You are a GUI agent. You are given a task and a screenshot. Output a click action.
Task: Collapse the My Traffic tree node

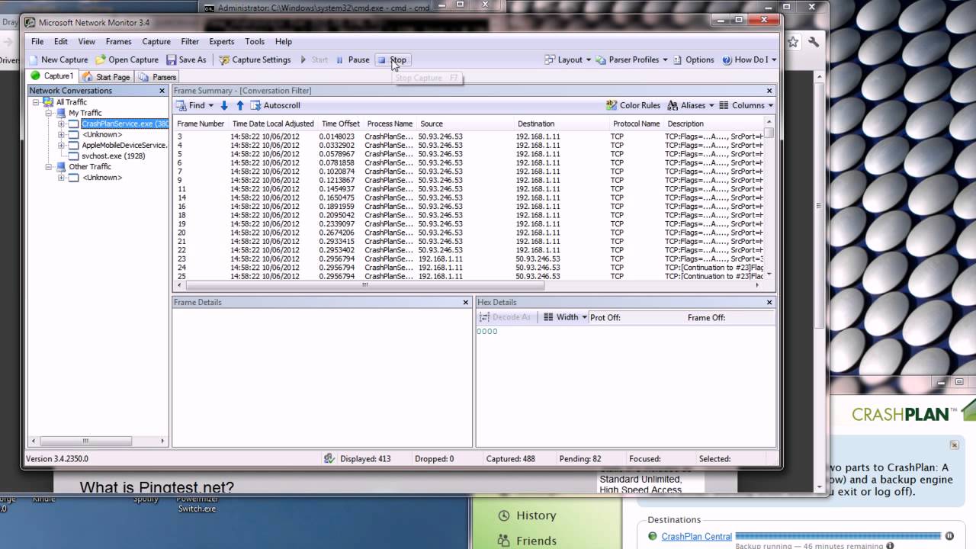tap(49, 113)
